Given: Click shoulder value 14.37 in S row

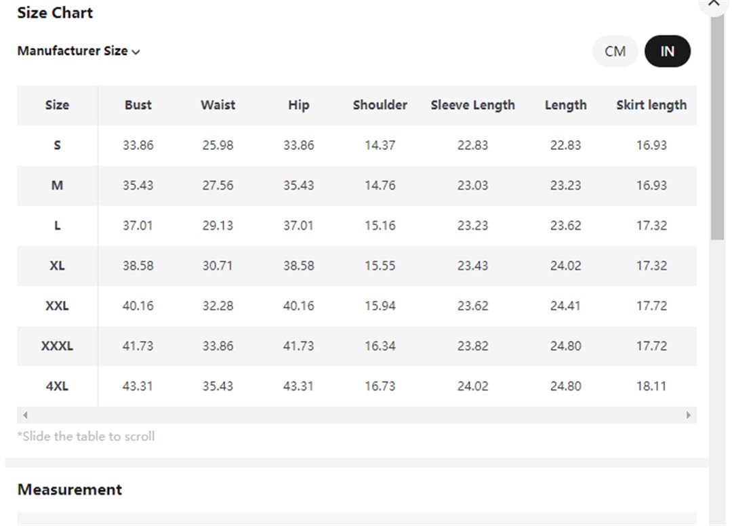Looking at the screenshot, I should [380, 145].
